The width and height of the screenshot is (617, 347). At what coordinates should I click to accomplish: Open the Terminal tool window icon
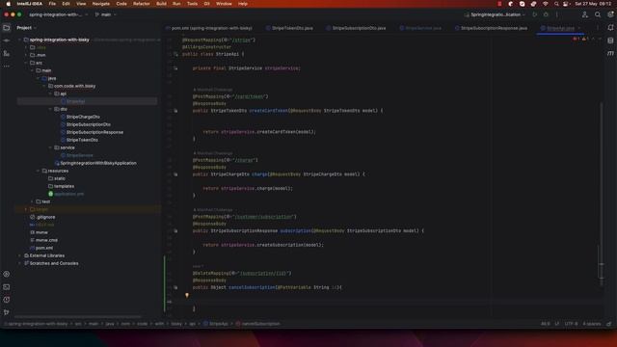(x=7, y=287)
